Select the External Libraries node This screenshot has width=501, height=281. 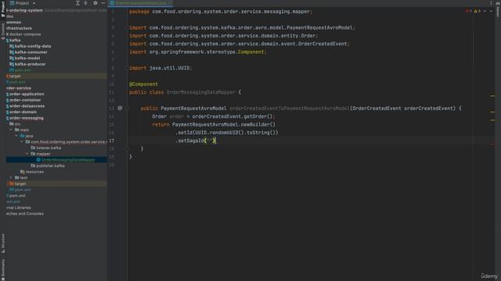tap(19, 208)
